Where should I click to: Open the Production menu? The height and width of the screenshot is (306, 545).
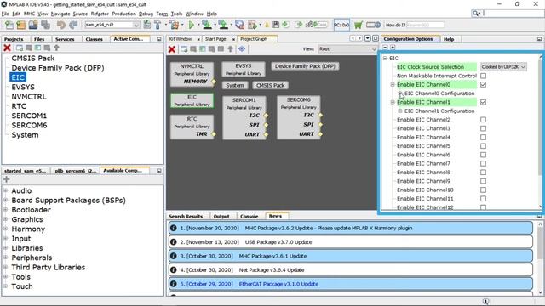click(123, 14)
